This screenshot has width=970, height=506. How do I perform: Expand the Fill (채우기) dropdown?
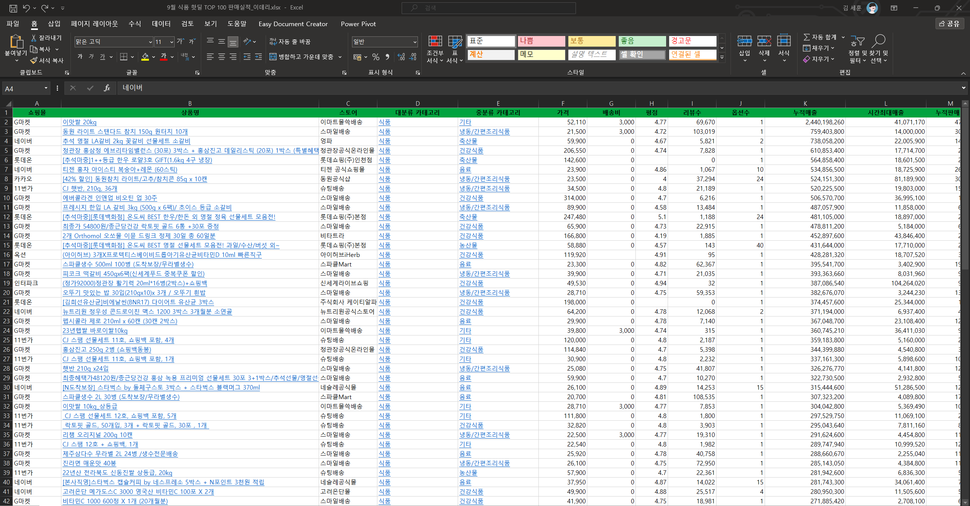833,48
